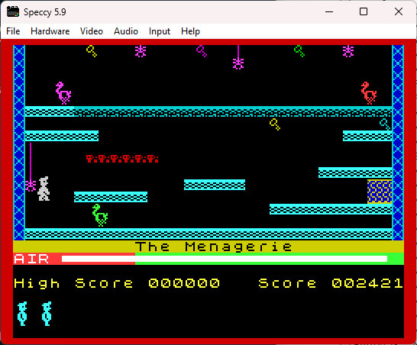Open the Video menu
The image size is (417, 345).
(92, 31)
